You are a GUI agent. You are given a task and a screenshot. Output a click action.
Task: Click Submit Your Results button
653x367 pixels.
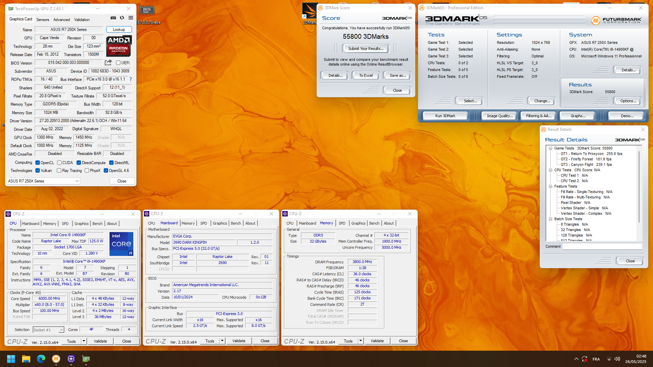click(x=366, y=49)
